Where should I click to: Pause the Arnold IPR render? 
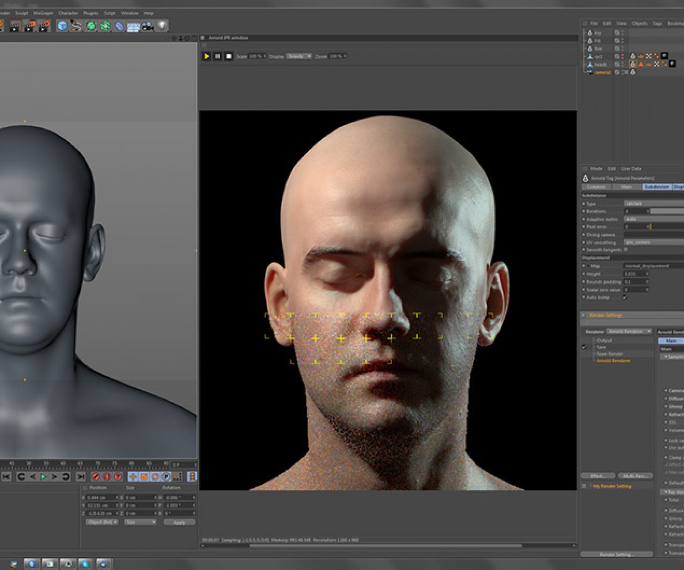pyautogui.click(x=218, y=56)
